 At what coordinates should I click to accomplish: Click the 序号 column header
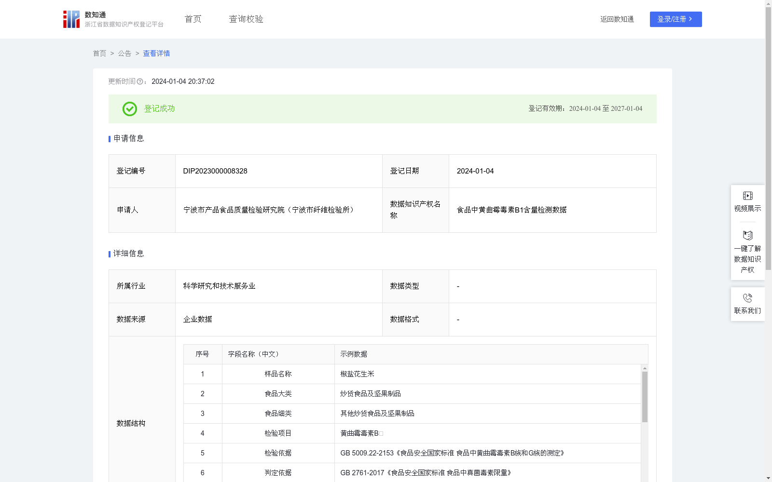[202, 354]
